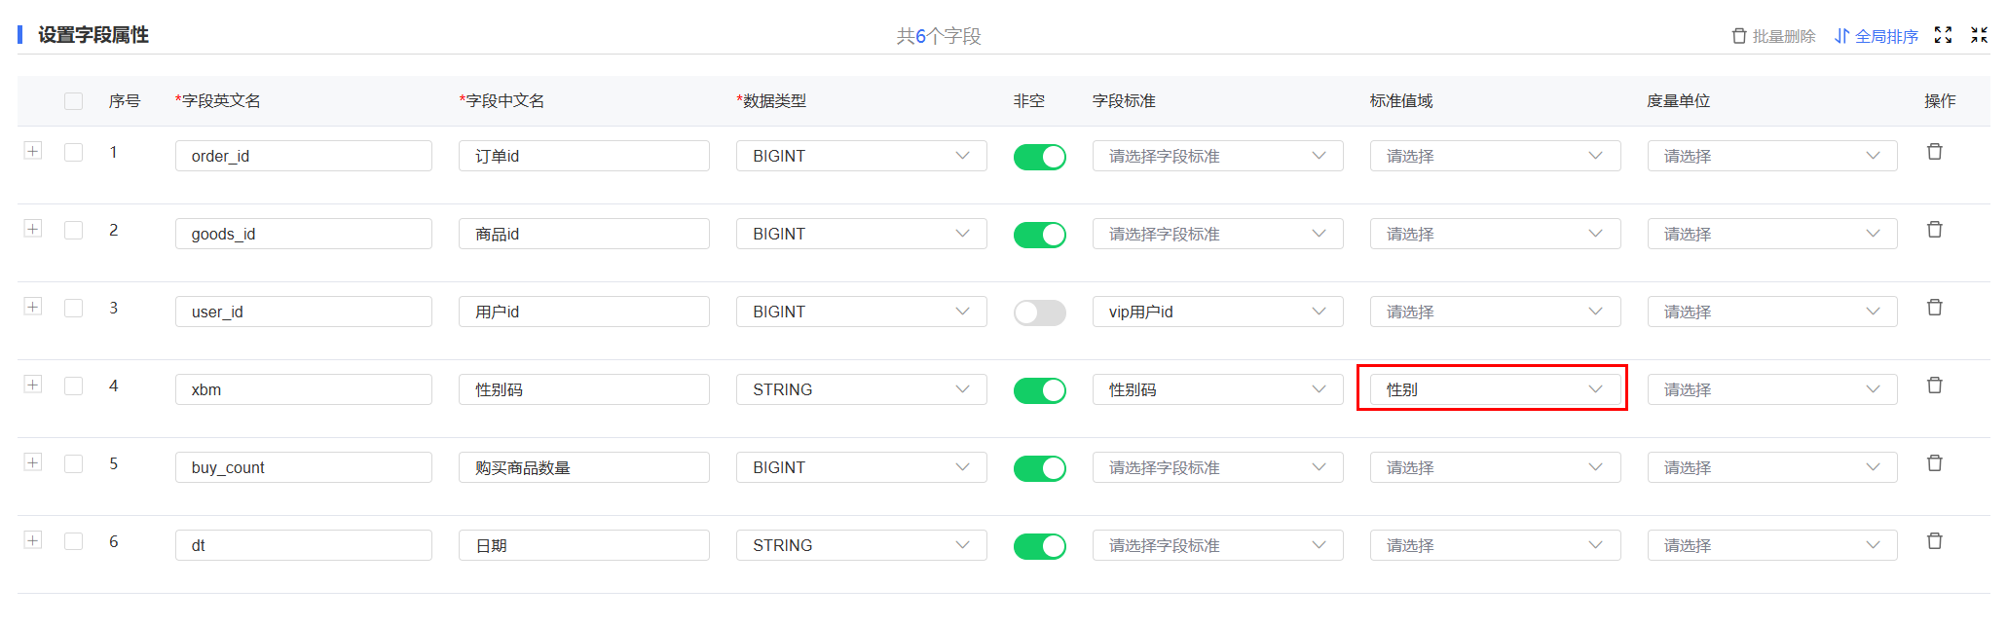Click the collapse shrink icon at top right

point(1979,35)
